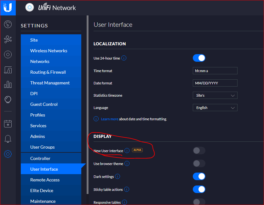
Task: Select User Interface settings item
Action: tap(51, 169)
